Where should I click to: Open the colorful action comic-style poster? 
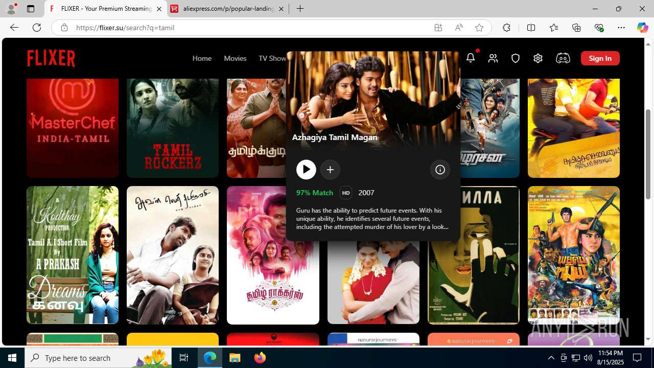click(574, 255)
